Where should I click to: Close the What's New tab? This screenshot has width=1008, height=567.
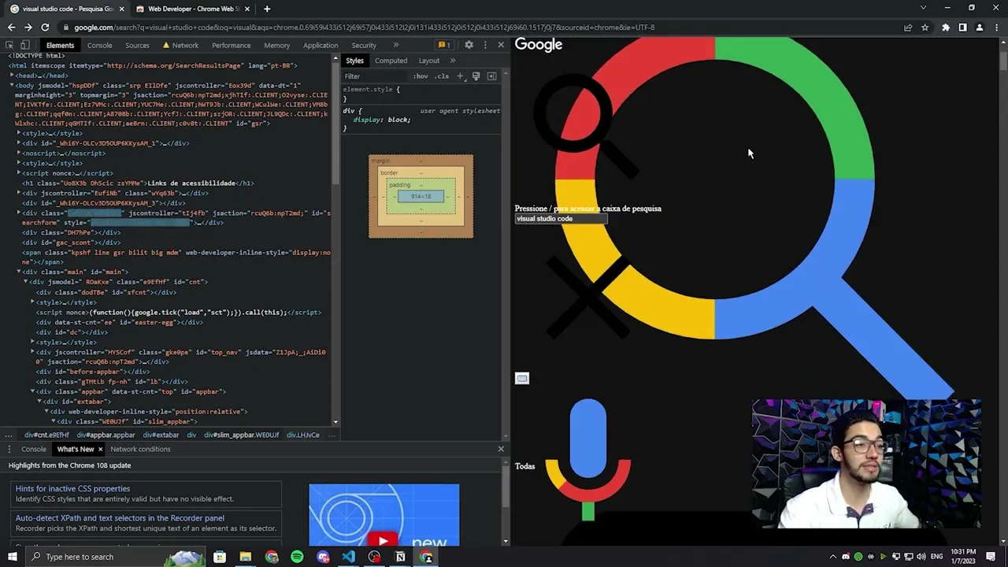[100, 449]
